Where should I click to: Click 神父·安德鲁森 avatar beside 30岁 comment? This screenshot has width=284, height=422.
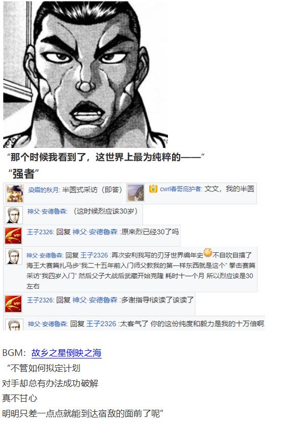click(13, 215)
